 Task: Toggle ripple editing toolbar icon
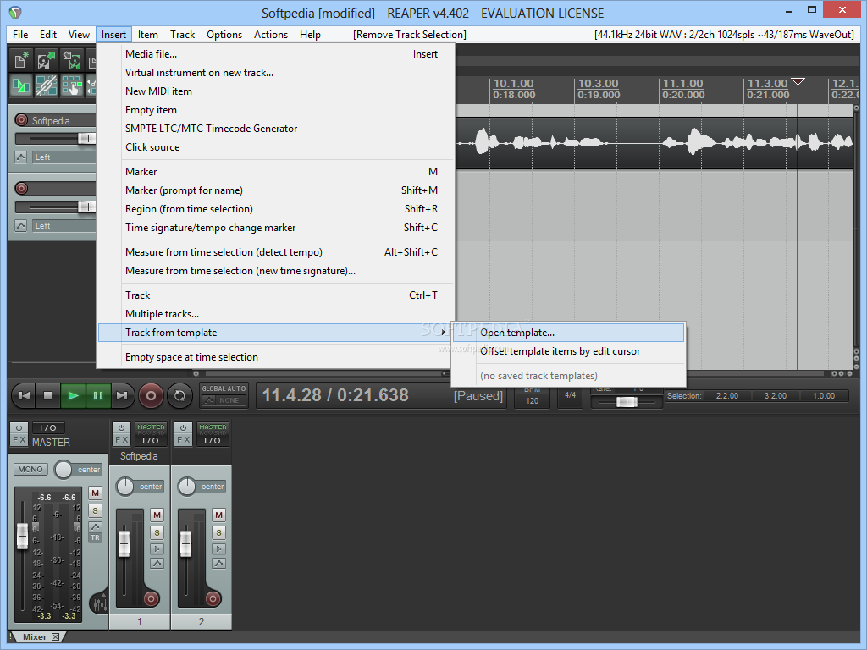coord(72,85)
